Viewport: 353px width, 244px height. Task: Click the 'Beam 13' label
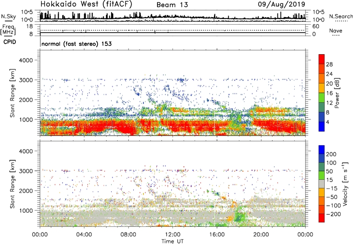coord(172,5)
